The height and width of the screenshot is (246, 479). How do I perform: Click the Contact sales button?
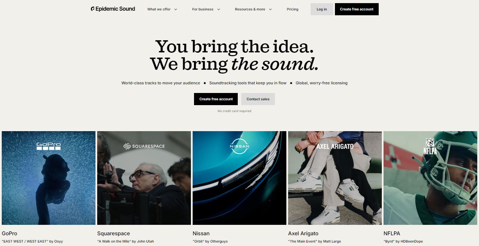pos(258,99)
